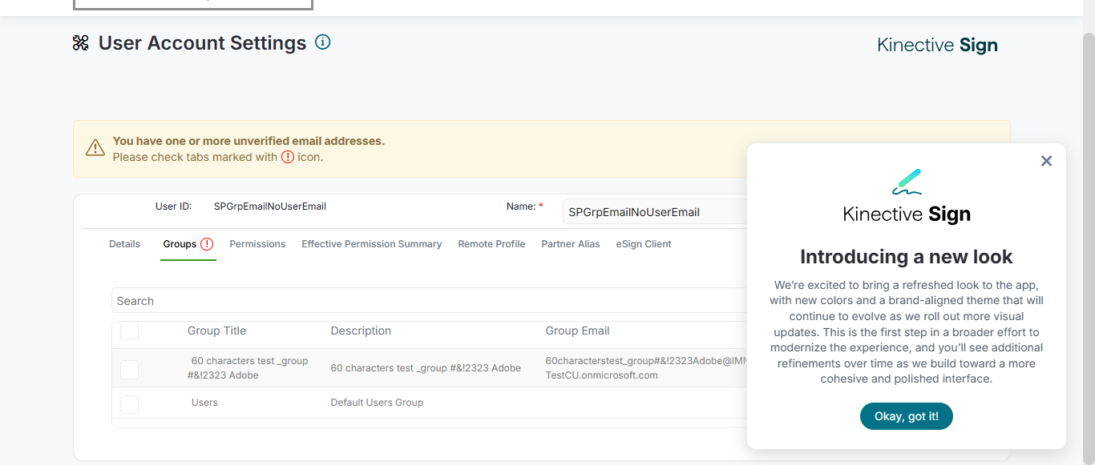Select the eSign Client tab
The image size is (1095, 465).
644,244
